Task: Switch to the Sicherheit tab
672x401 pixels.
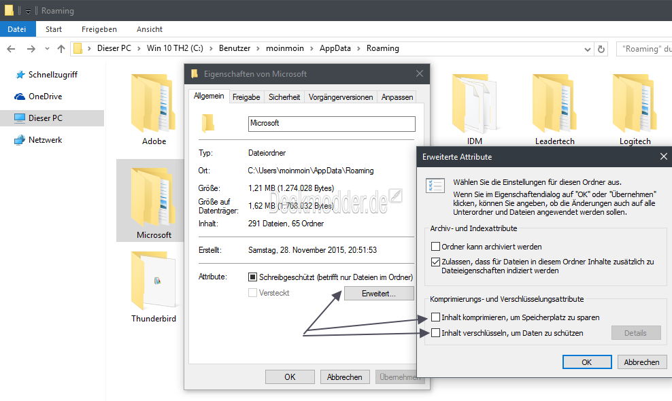Action: coord(284,97)
